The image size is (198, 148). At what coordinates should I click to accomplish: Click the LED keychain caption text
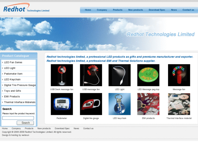pos(120,118)
